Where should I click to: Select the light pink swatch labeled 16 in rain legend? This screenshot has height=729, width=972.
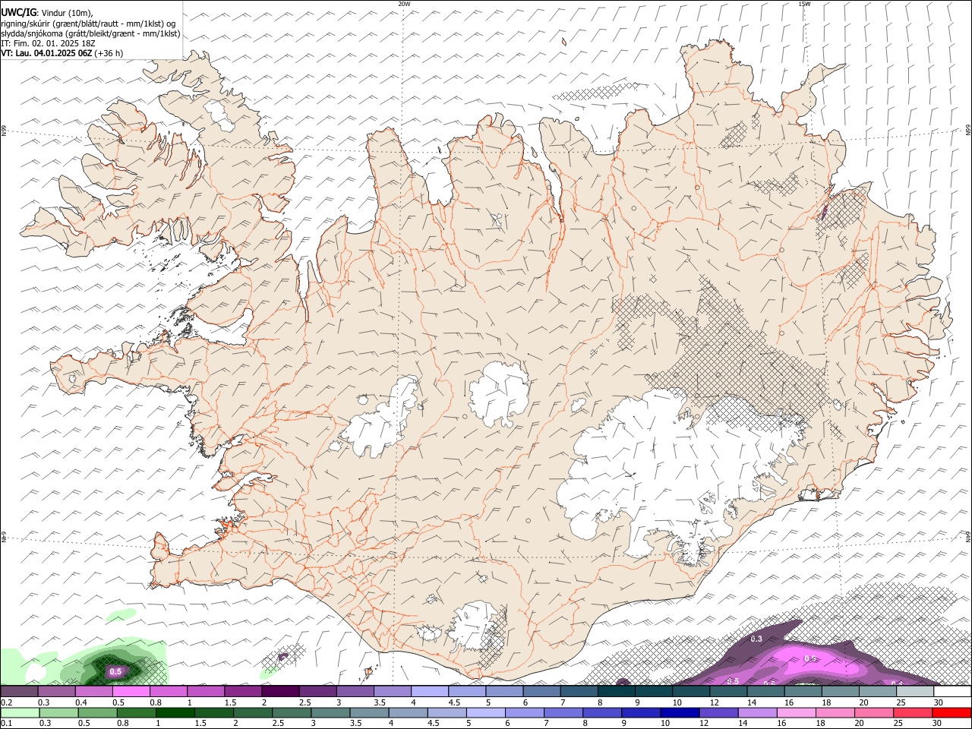pyautogui.click(x=795, y=713)
